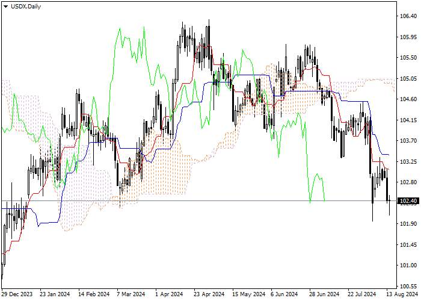Screen dimensions: 421x301
Task: Select the 13 Aug 2024 date label
Action: click(402, 294)
